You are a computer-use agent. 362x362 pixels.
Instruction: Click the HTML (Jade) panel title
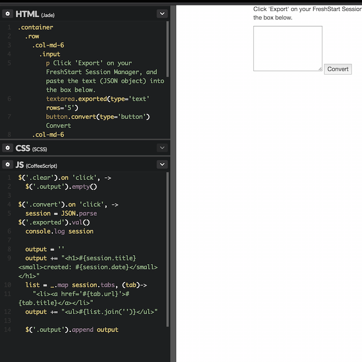[35, 14]
